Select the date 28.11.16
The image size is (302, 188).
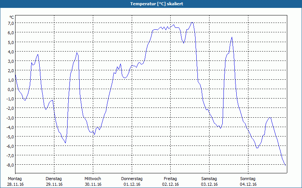click(x=15, y=184)
